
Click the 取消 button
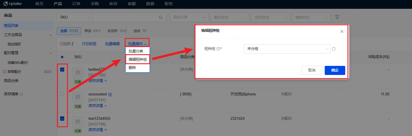point(312,70)
